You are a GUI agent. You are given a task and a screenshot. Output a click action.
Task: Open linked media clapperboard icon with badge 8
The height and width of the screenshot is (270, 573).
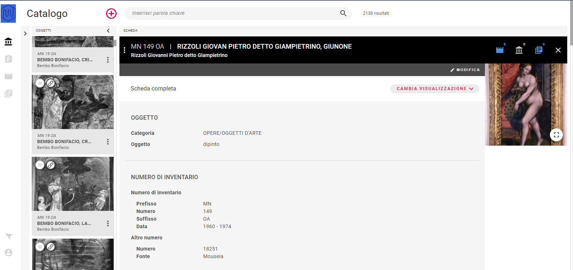point(500,50)
